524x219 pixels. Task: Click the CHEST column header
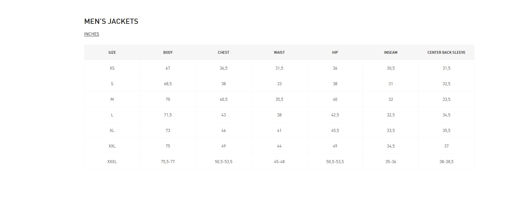(x=224, y=53)
